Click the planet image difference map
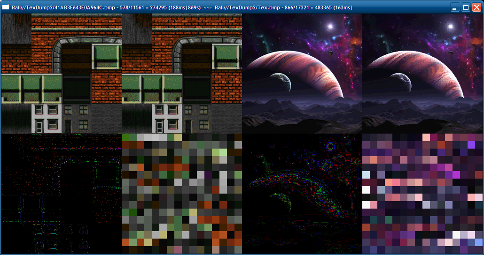 [302, 194]
